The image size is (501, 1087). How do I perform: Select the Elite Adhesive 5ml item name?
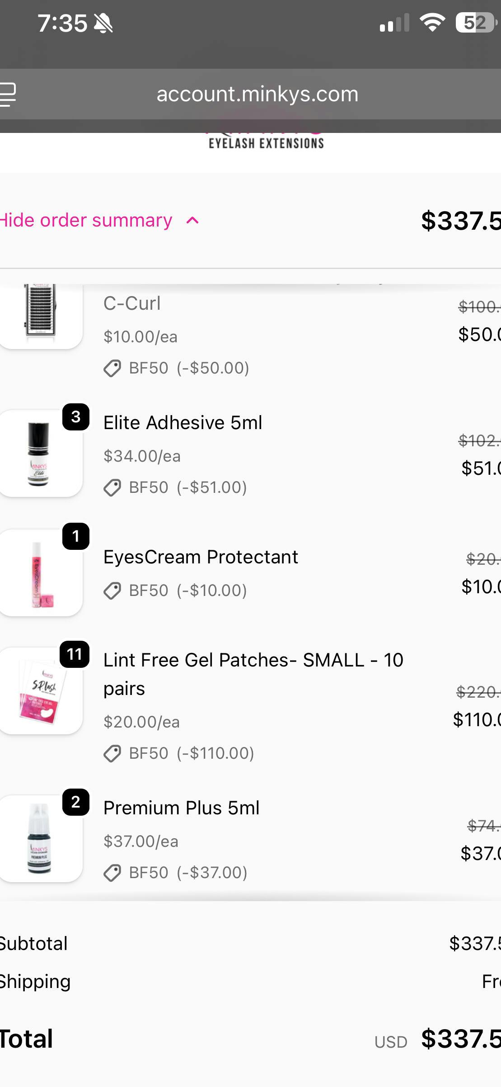click(183, 423)
